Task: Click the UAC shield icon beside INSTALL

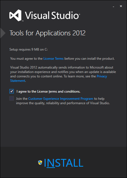Action: pos(40,163)
